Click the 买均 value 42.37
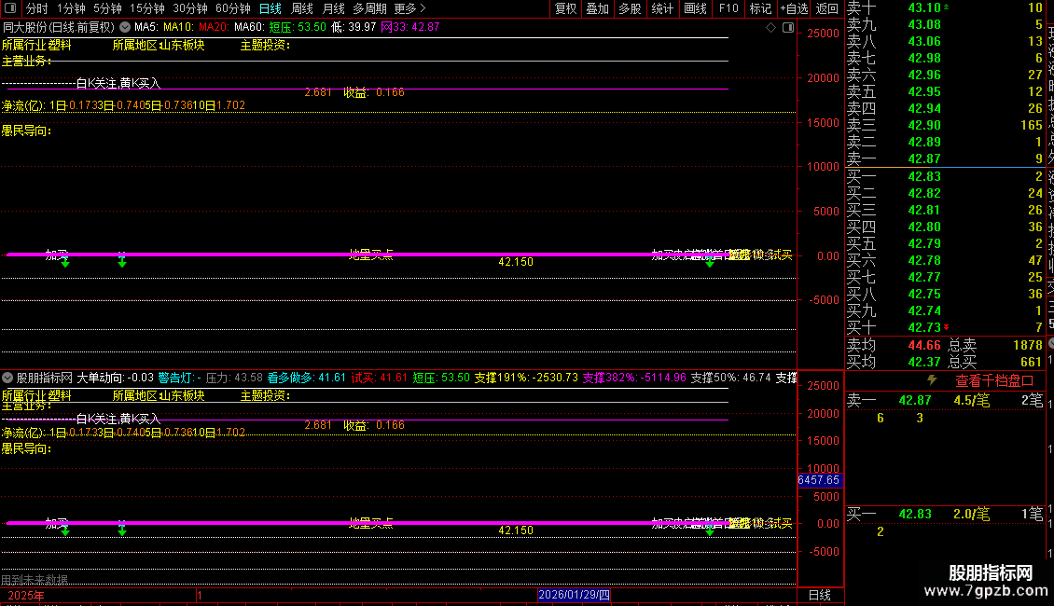This screenshot has width=1054, height=606. [x=924, y=362]
